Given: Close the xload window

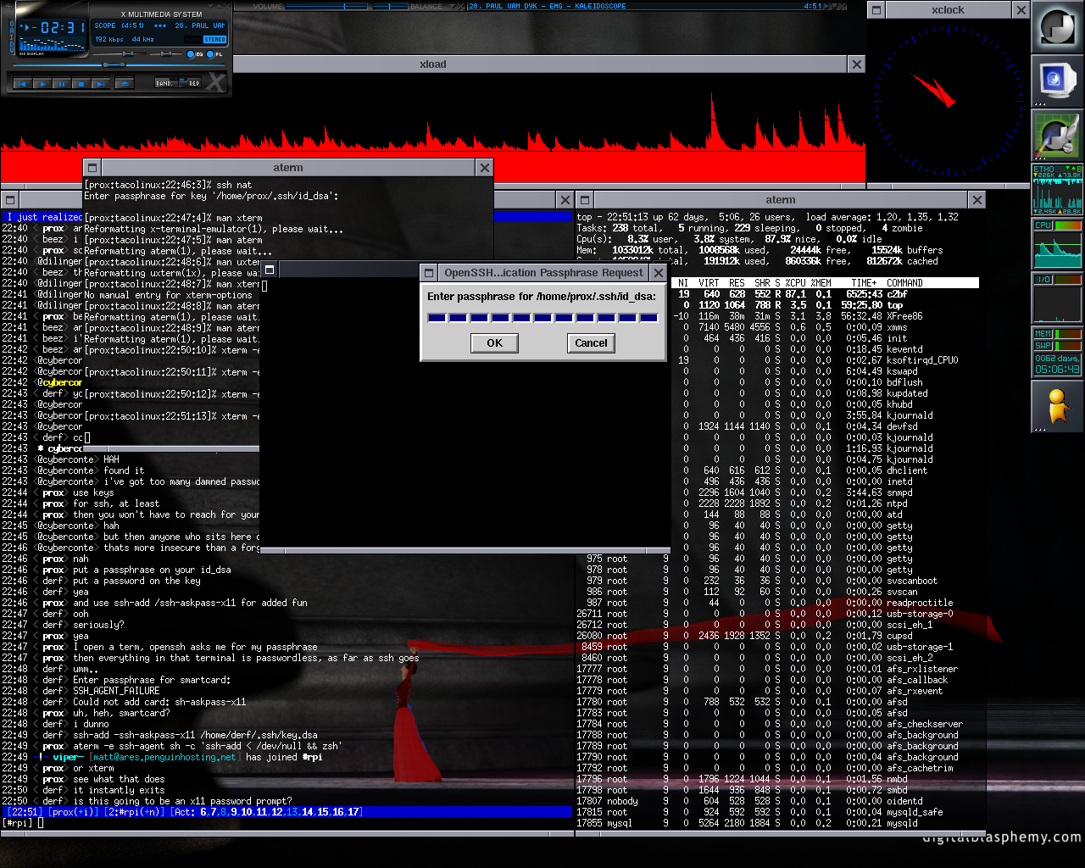Looking at the screenshot, I should [x=856, y=64].
